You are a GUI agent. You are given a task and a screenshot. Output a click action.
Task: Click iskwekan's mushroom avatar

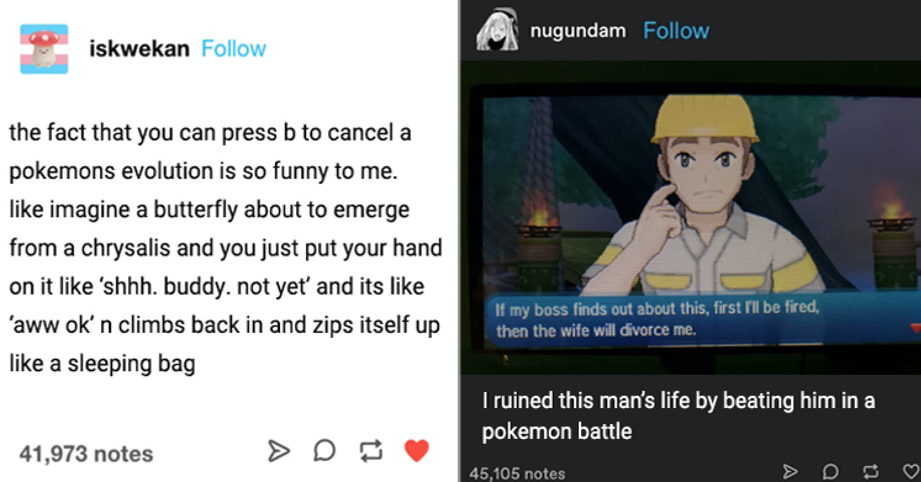pyautogui.click(x=43, y=48)
